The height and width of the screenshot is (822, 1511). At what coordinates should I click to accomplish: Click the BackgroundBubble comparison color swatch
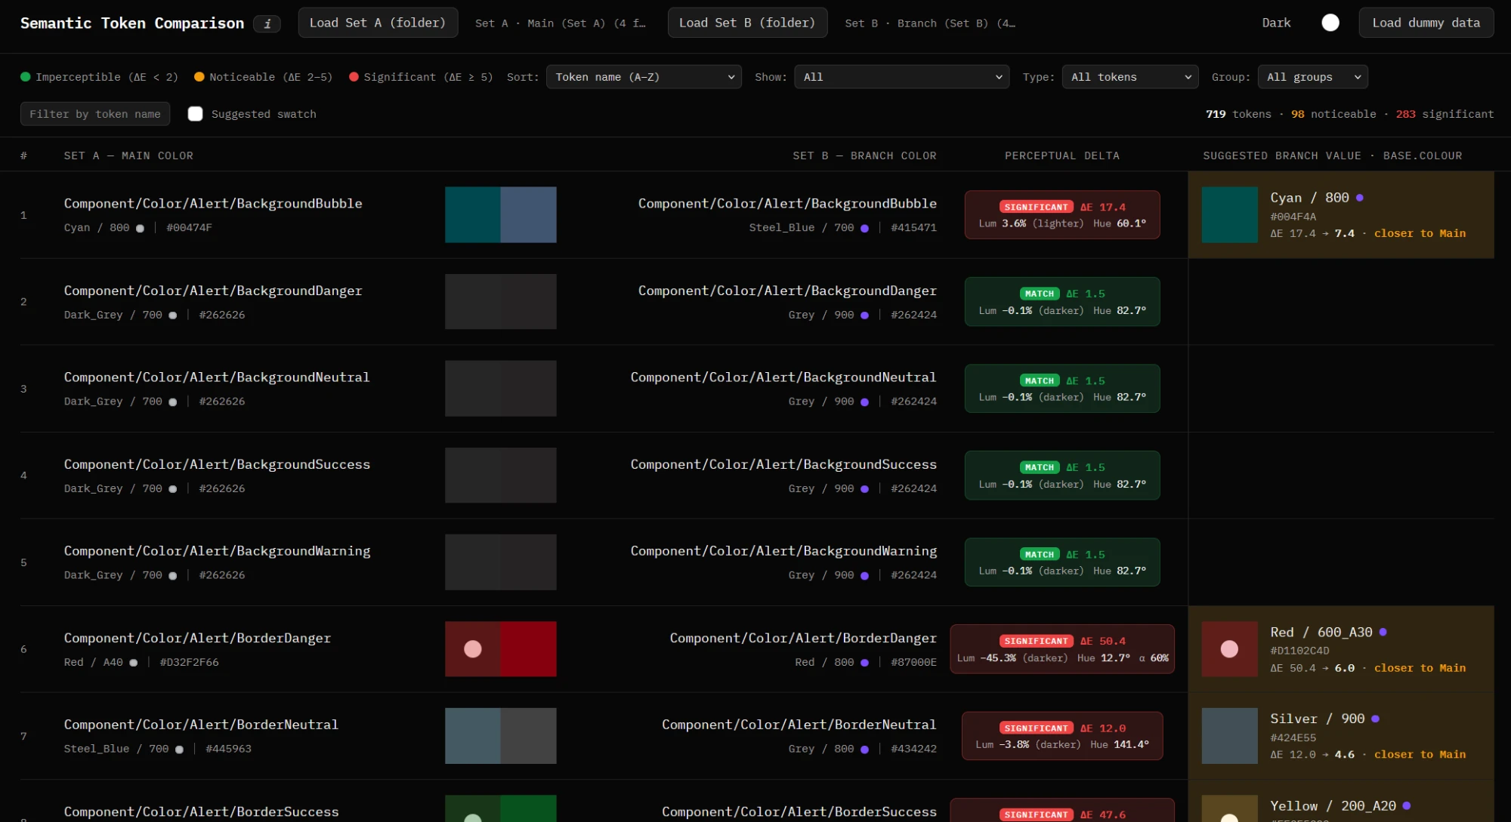tap(500, 215)
